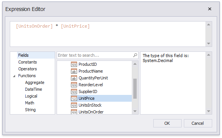The width and height of the screenshot is (222, 138).
Task: Open the DateTime functions list
Action: pos(34,89)
